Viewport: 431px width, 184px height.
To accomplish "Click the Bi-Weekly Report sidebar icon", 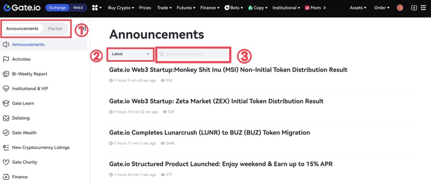I will coord(6,74).
